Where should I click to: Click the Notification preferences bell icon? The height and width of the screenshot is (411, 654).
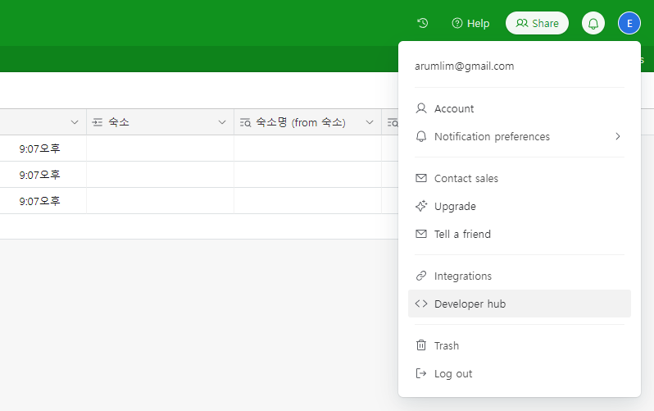tap(421, 136)
